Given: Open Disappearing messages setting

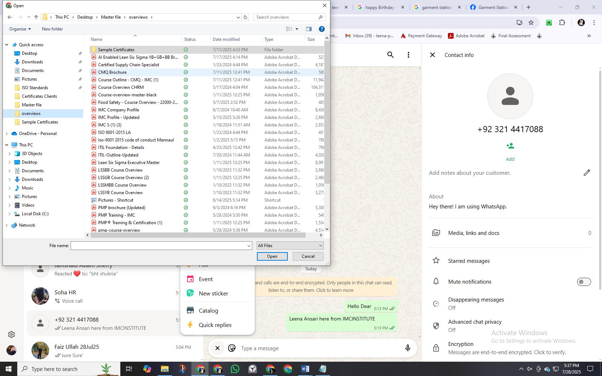Looking at the screenshot, I should [510, 304].
